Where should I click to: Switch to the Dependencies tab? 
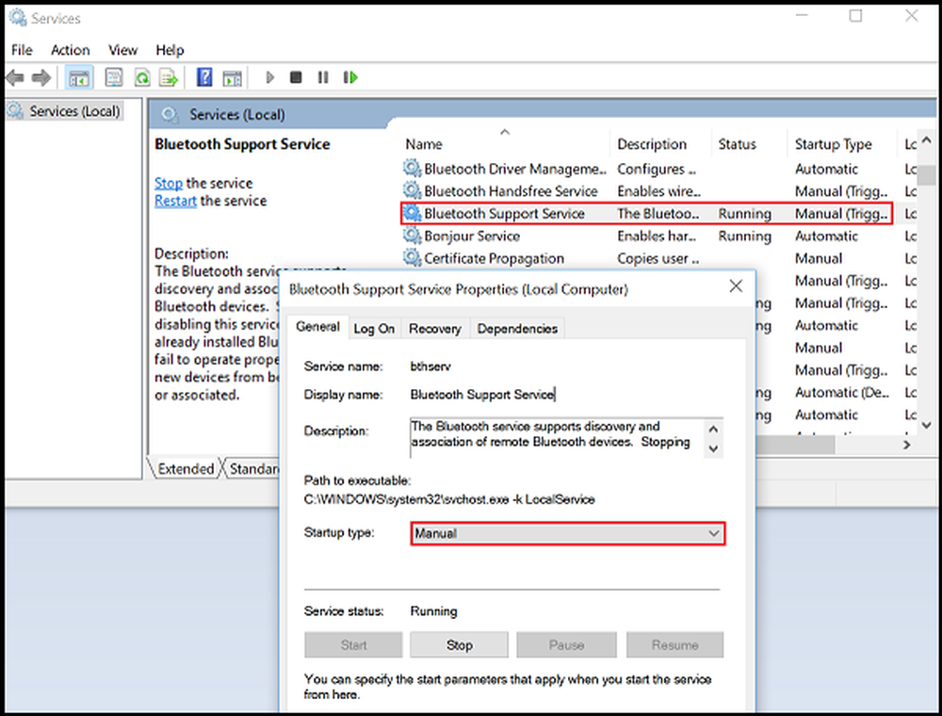[517, 328]
